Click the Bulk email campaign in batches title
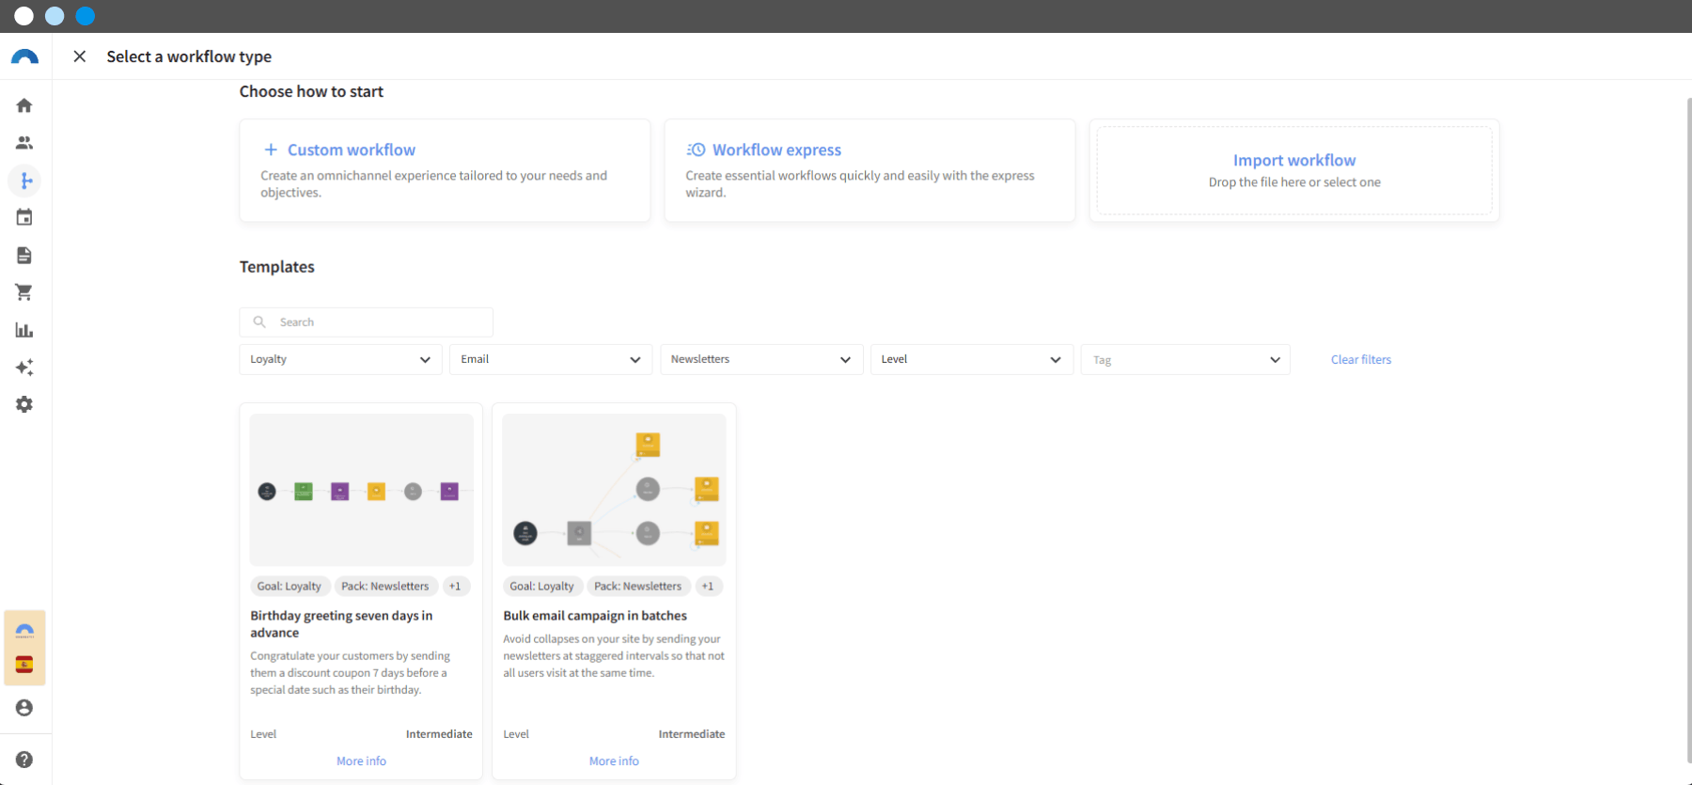This screenshot has width=1692, height=785. (595, 616)
